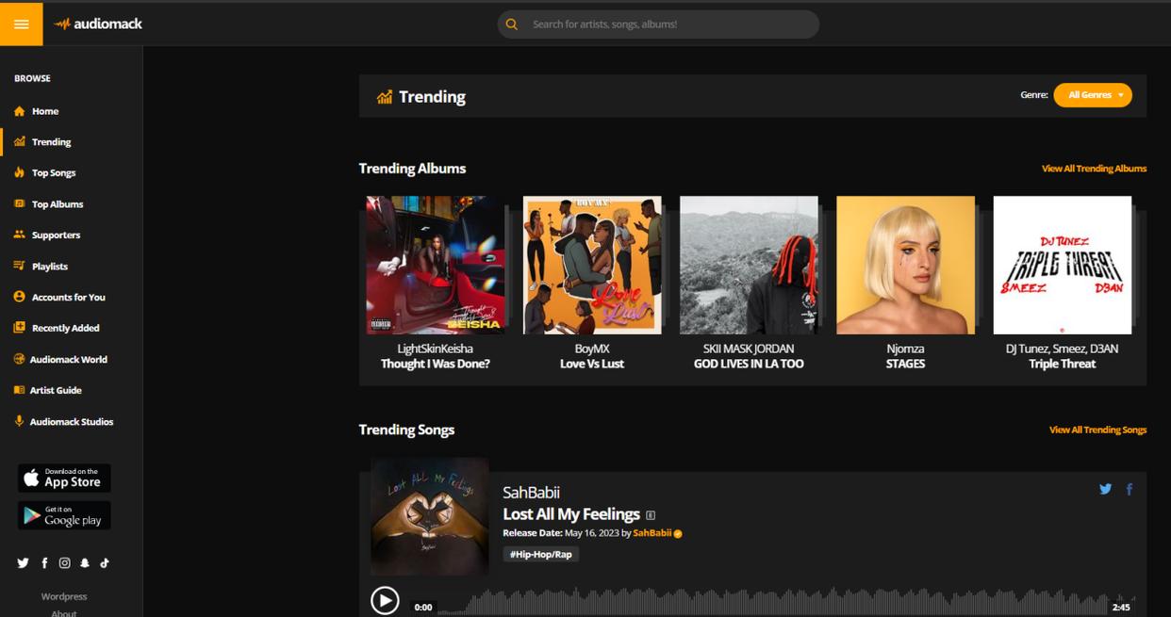Go to Top Songs in sidebar

click(53, 173)
